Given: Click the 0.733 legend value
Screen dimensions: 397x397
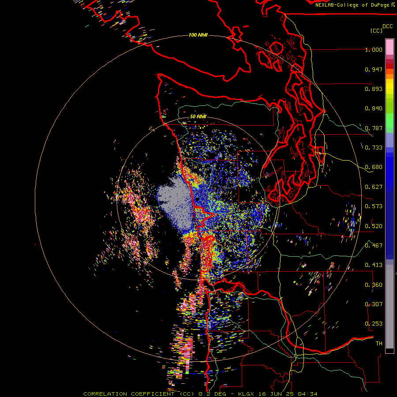Looking at the screenshot, I should tap(374, 148).
